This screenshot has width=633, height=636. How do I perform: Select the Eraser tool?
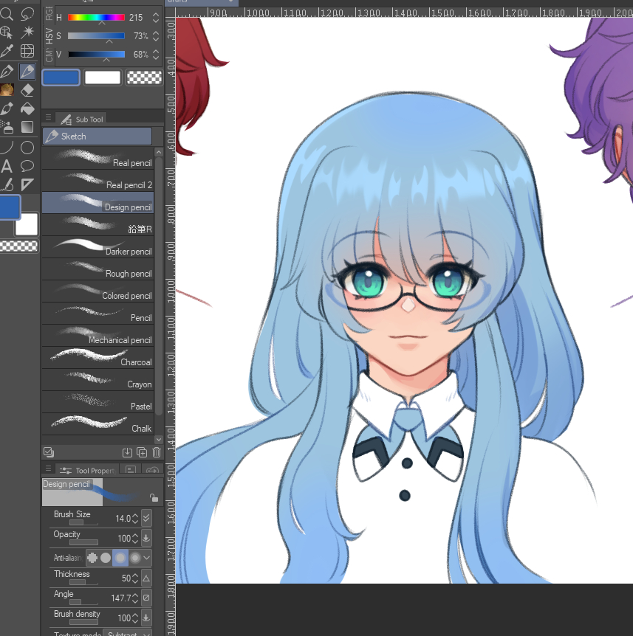(x=27, y=90)
